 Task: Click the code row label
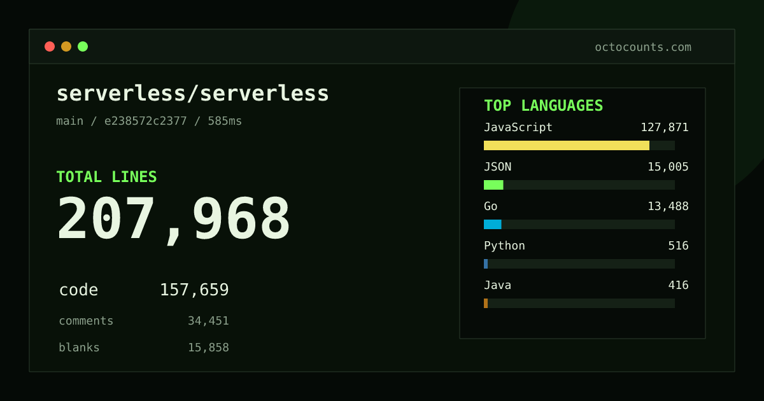78,290
